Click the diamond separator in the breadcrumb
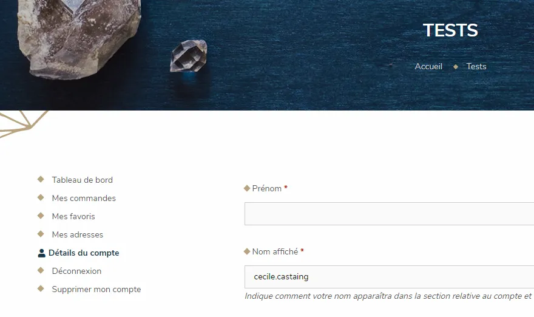534x317 pixels. (x=456, y=67)
